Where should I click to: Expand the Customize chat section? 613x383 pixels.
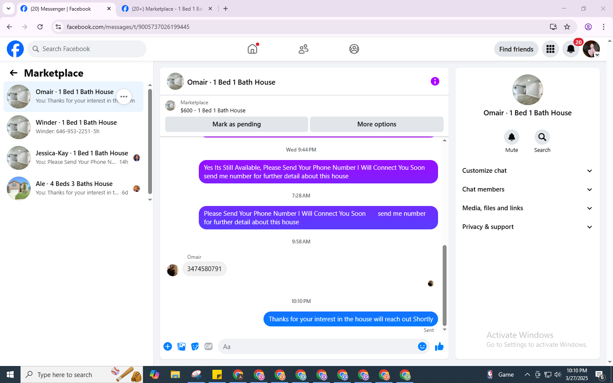(x=527, y=171)
